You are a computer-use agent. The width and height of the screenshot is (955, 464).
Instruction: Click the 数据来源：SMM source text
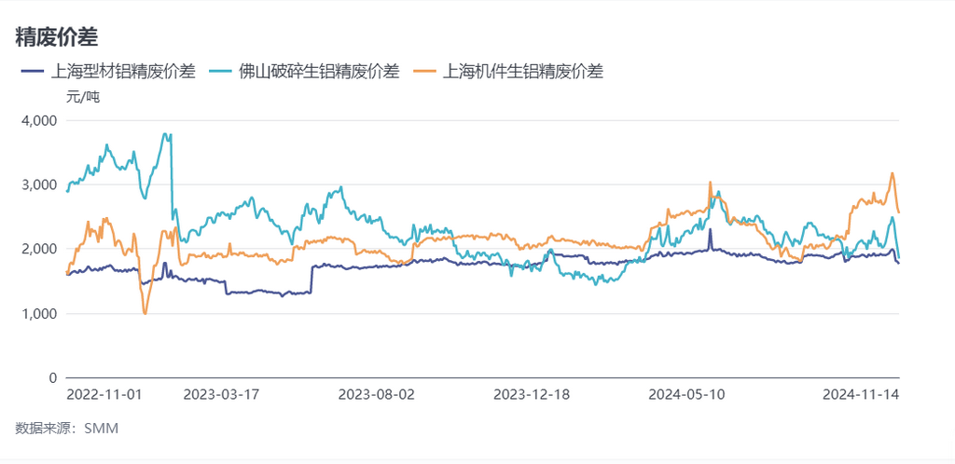pyautogui.click(x=67, y=428)
